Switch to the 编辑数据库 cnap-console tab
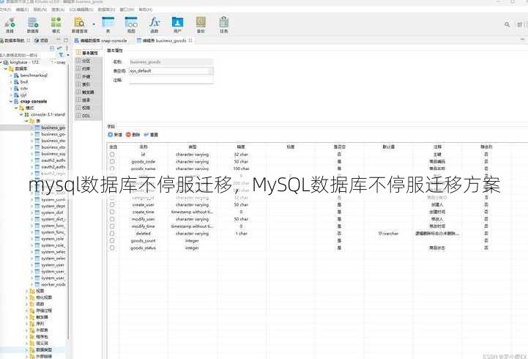Viewport: 528px width, 359px height. (100, 40)
